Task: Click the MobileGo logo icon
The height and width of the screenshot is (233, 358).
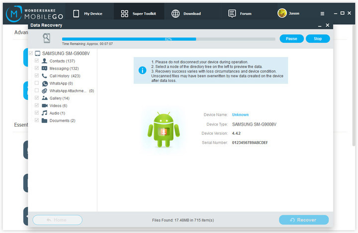Action: (14, 14)
